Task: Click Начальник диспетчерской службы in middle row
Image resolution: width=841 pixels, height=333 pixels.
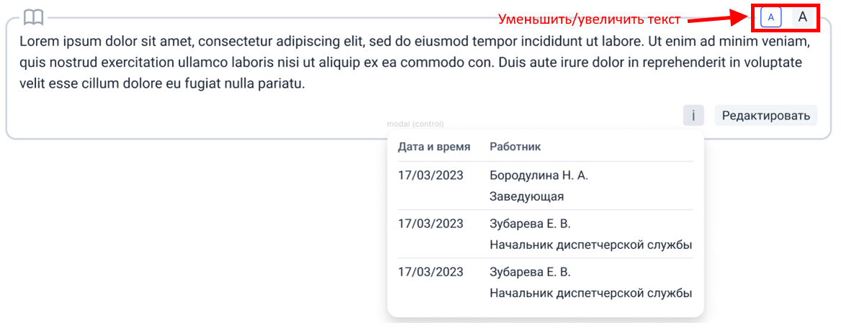Action: (x=590, y=245)
